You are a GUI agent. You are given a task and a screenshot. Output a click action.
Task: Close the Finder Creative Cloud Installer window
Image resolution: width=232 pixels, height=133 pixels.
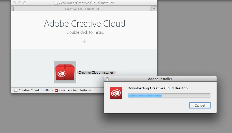coord(14,3)
